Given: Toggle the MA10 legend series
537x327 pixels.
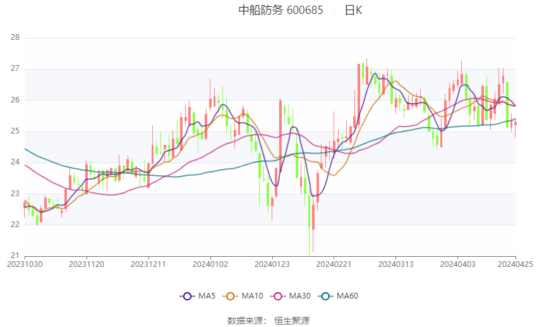Looking at the screenshot, I should 243,296.
